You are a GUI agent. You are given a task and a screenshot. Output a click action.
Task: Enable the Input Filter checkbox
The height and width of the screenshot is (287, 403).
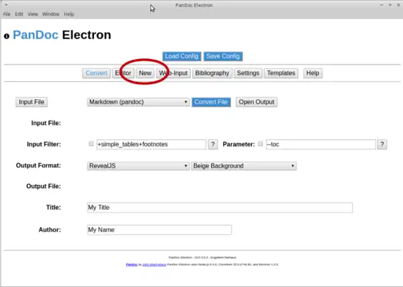91,145
